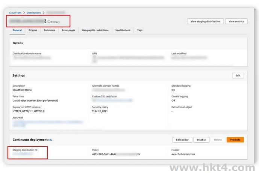Click the Edit policy button
The image size is (259, 173).
tap(182, 140)
